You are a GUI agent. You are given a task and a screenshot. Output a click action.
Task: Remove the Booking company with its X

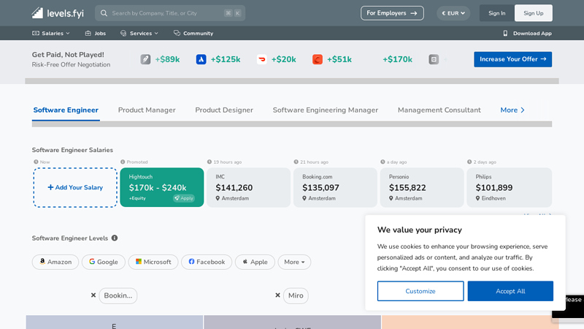[x=93, y=295]
